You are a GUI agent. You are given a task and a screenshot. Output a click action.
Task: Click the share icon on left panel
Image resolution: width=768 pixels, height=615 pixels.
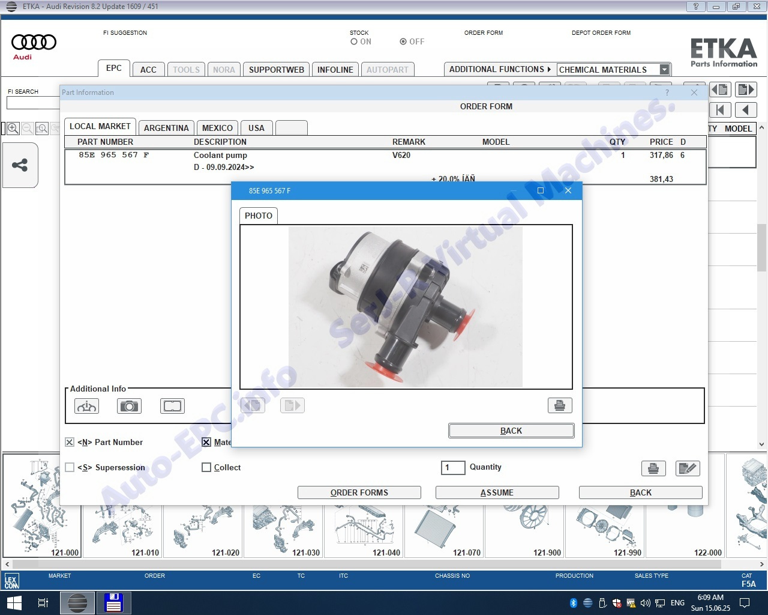pyautogui.click(x=20, y=165)
